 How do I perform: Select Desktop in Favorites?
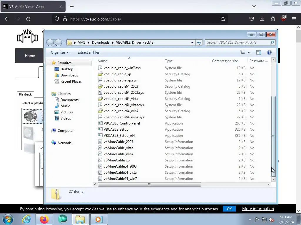point(67,69)
